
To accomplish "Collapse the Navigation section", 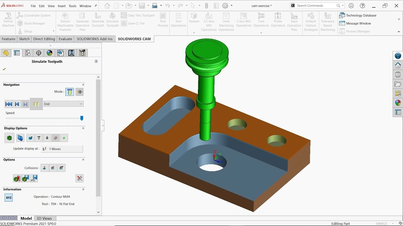I will [83, 84].
